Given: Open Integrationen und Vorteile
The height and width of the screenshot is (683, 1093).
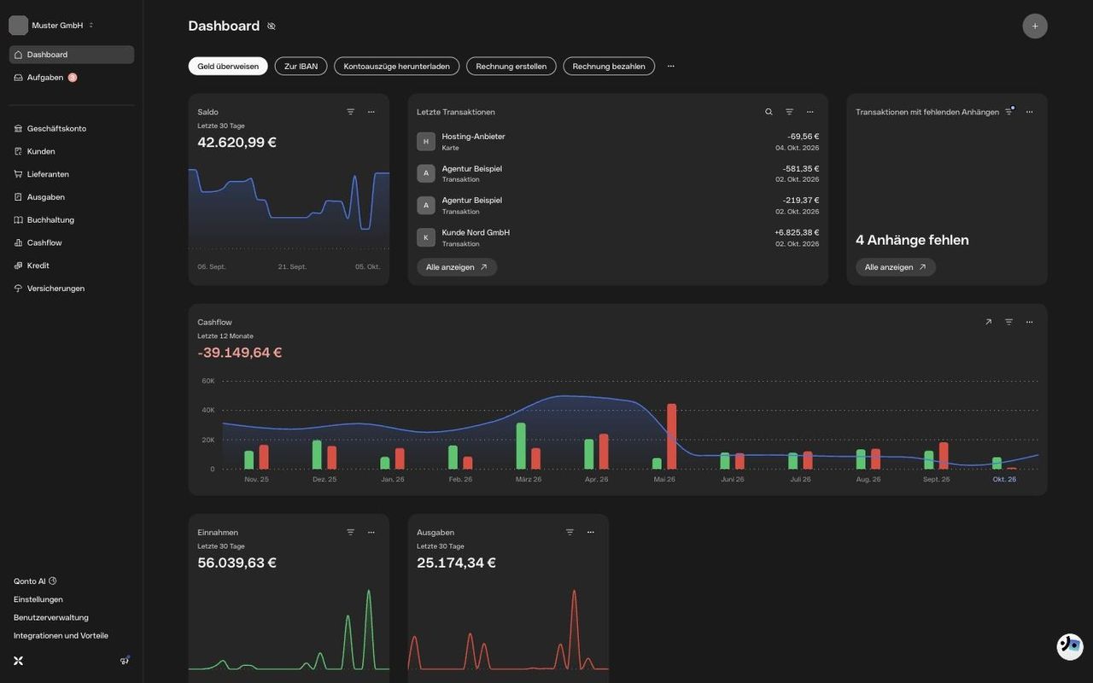Looking at the screenshot, I should point(61,636).
